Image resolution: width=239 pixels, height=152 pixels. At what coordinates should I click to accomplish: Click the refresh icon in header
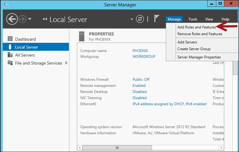(140, 19)
